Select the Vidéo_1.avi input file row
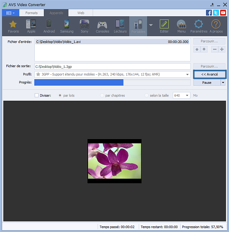Screen dimensions: 229x232 [x=112, y=42]
